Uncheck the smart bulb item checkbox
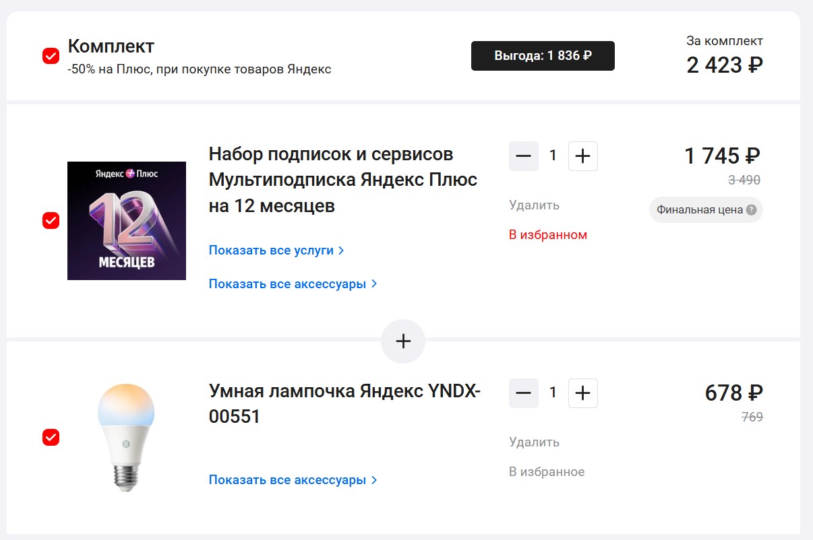 click(x=51, y=438)
